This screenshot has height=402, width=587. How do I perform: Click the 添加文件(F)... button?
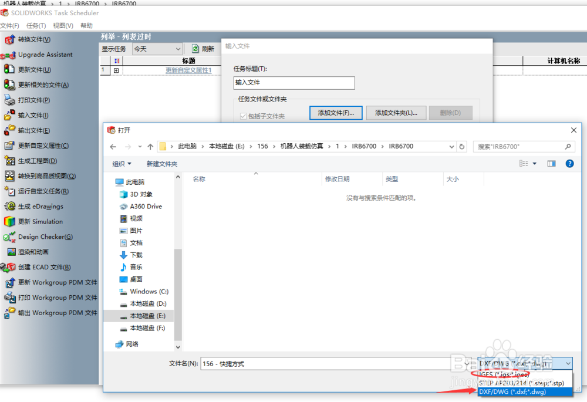click(x=336, y=113)
